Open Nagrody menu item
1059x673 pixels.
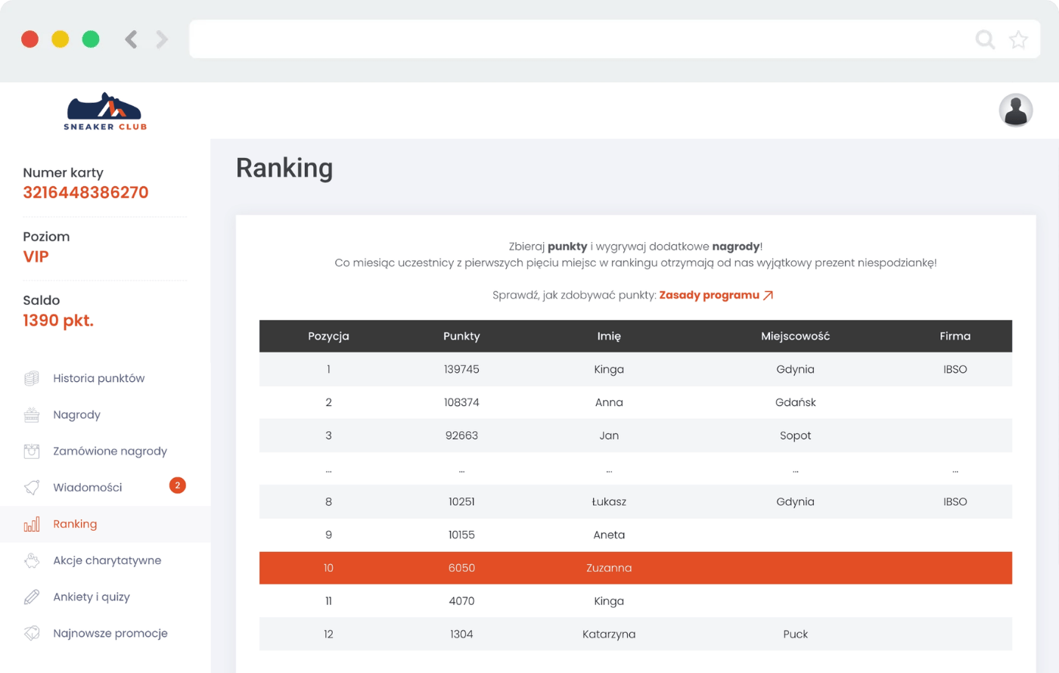coord(76,414)
